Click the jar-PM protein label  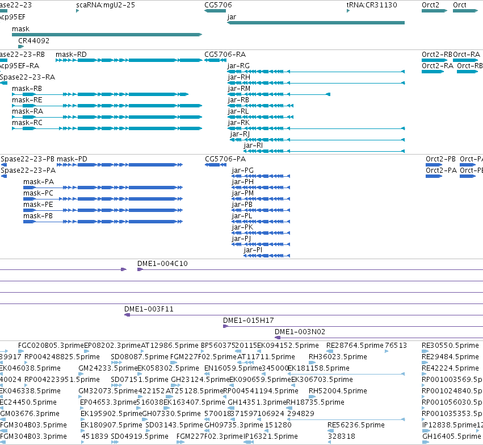243,193
